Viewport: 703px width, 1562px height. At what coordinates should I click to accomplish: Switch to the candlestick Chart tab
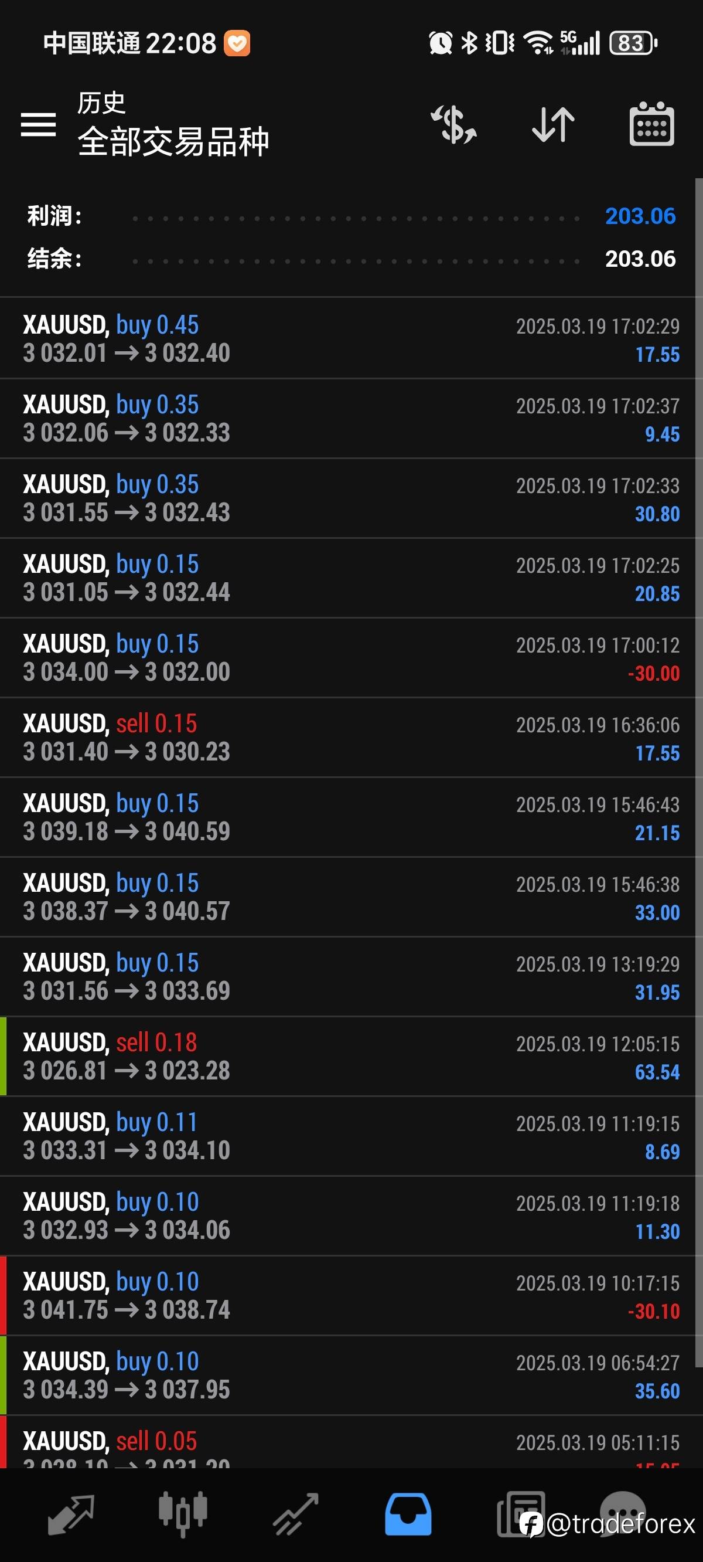tap(183, 1515)
